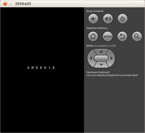Viewport: 145px width, 133px height.
Task: Raise the emulator volume with volume-up button
Action: point(108,19)
